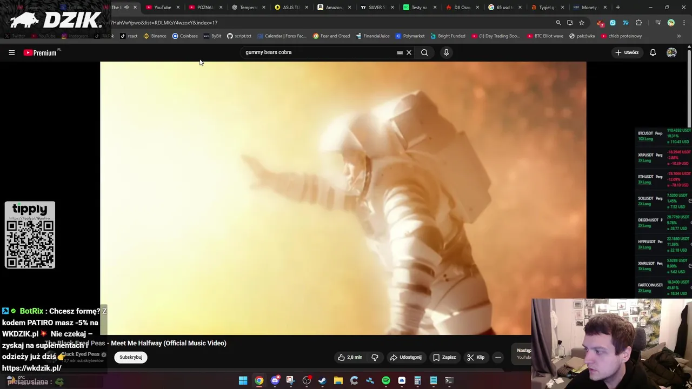
Task: Switch to the Tygiel browser tab
Action: pyautogui.click(x=547, y=8)
